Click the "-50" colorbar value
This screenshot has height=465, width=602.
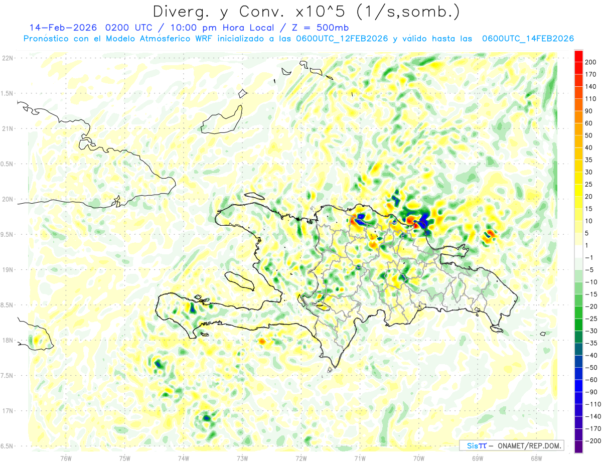pos(591,368)
